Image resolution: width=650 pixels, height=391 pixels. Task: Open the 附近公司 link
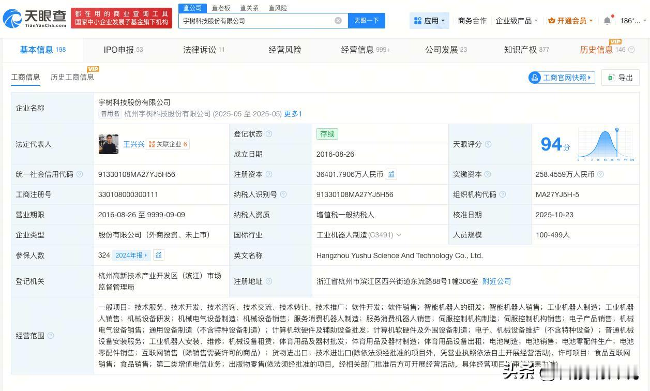pyautogui.click(x=496, y=281)
